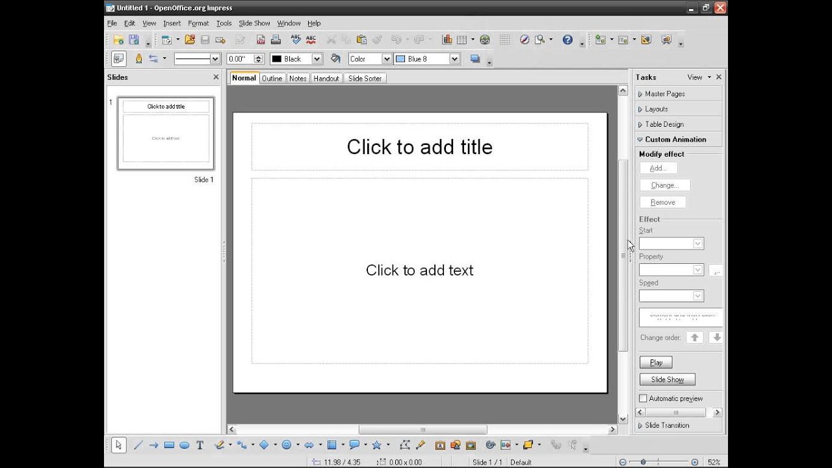Open Area fill bucket dialog
The width and height of the screenshot is (832, 468).
335,58
